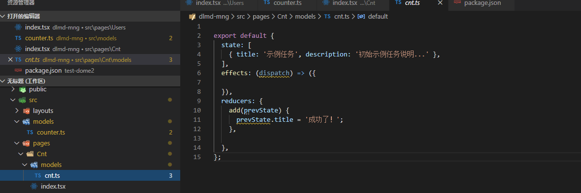
Task: Click line number 11 in the gutter
Action: point(197,120)
